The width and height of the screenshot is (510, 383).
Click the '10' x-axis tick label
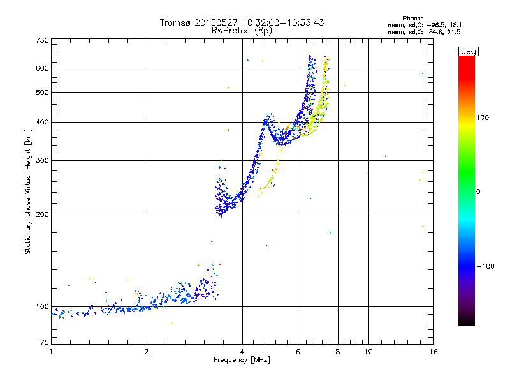coord(368,352)
